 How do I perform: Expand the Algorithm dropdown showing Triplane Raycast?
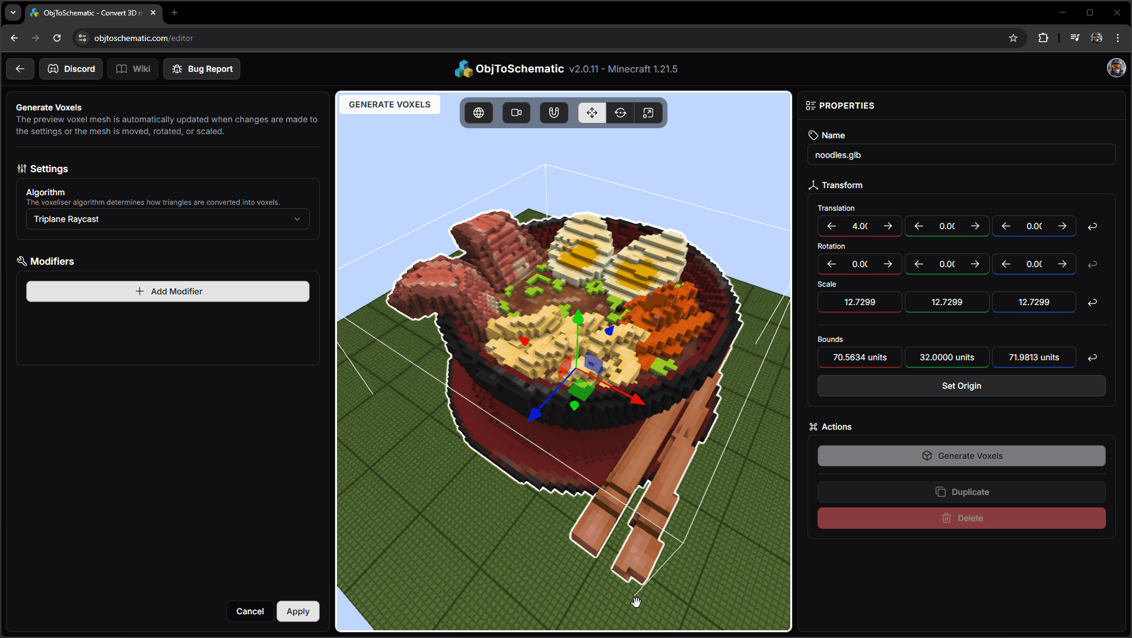168,219
